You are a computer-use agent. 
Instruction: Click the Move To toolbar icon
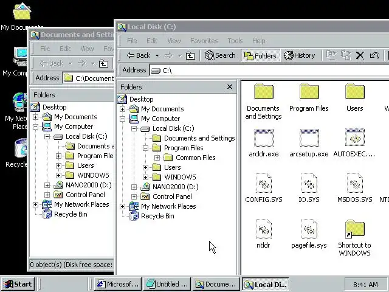pyautogui.click(x=331, y=55)
